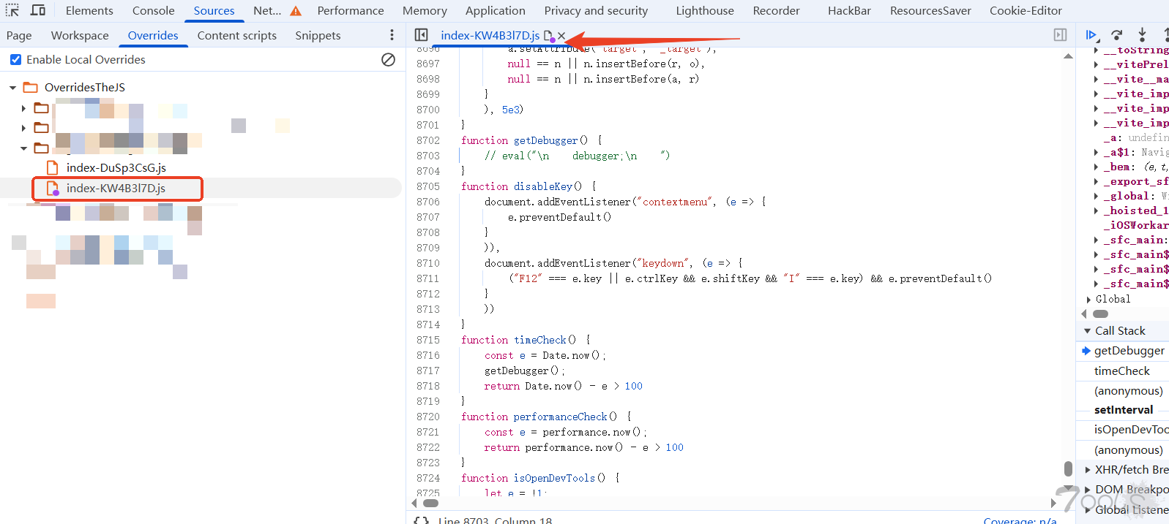Expand the _export_sfc scope variable
The width and height of the screenshot is (1169, 524).
(1096, 181)
